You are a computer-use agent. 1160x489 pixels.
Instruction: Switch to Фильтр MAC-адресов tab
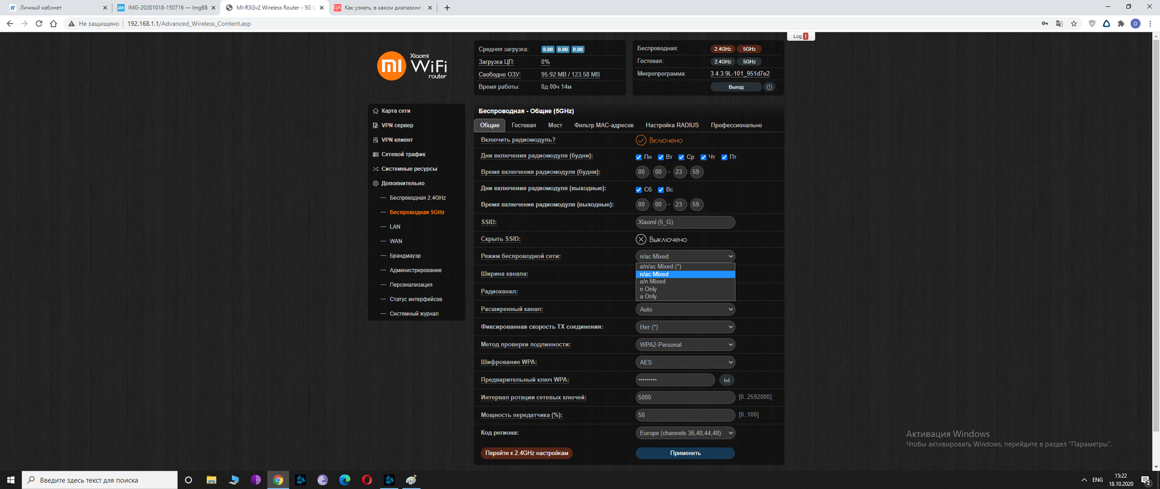604,125
